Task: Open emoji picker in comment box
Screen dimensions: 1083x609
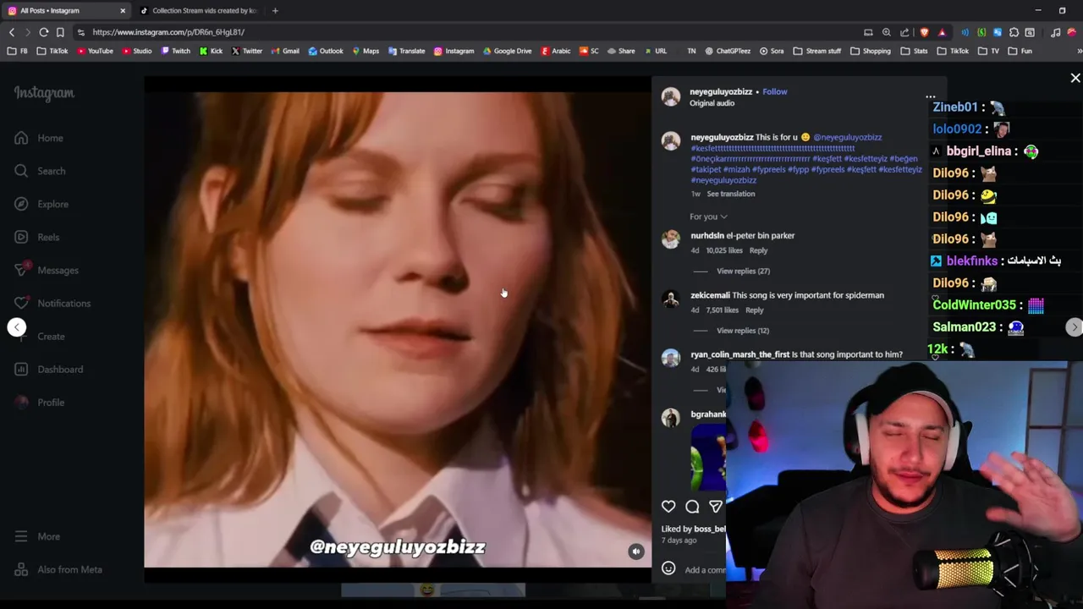Action: 668,568
